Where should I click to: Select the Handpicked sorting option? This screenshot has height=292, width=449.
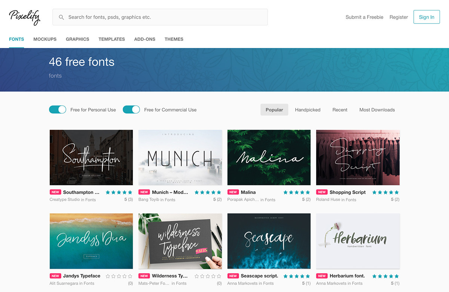point(308,110)
